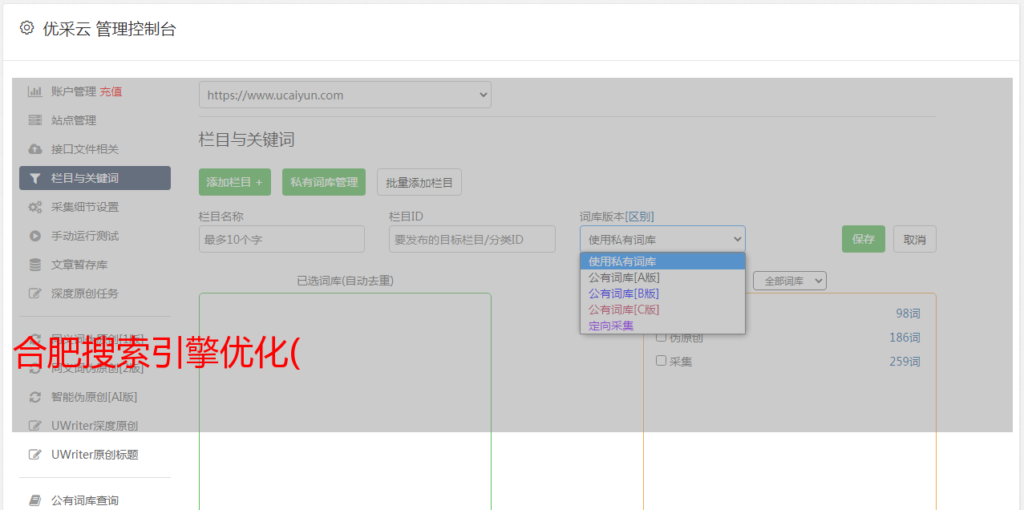Click the edit icon beside 深度原创任务
The image size is (1024, 510).
tap(35, 293)
